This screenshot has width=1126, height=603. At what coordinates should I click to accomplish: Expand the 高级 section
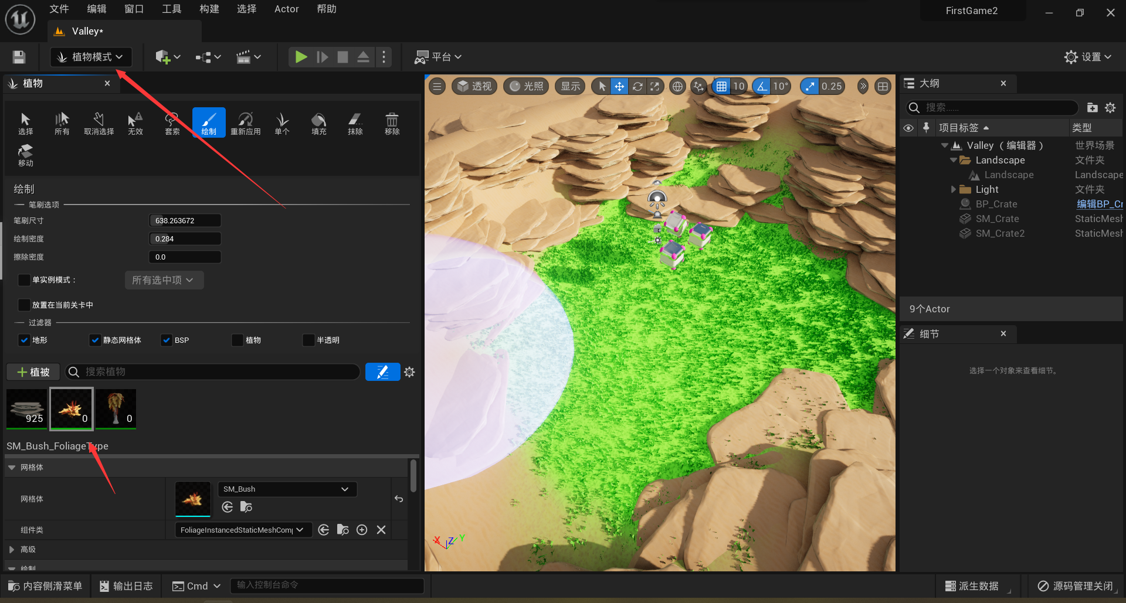coord(12,550)
